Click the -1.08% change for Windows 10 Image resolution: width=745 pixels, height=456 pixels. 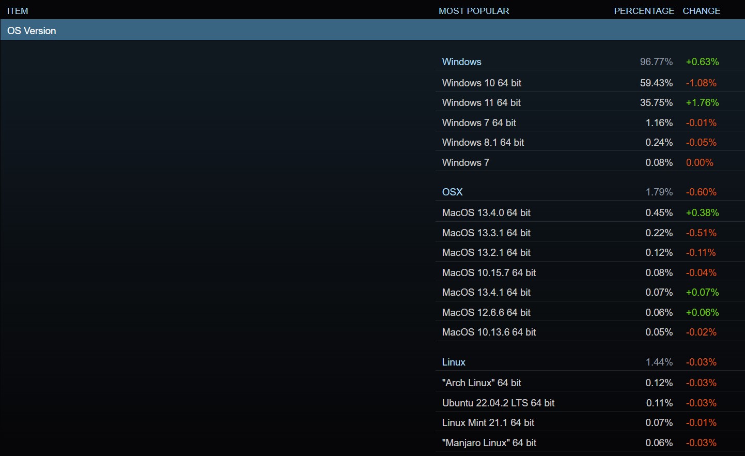(701, 83)
